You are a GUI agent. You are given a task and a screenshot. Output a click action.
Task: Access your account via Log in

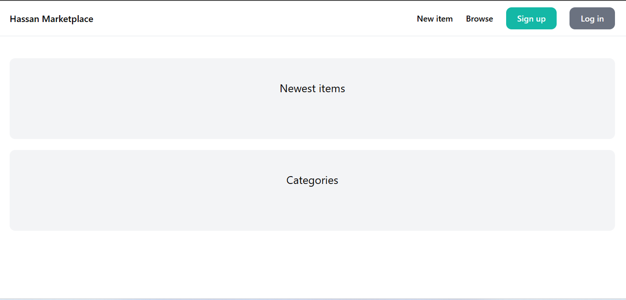(592, 18)
